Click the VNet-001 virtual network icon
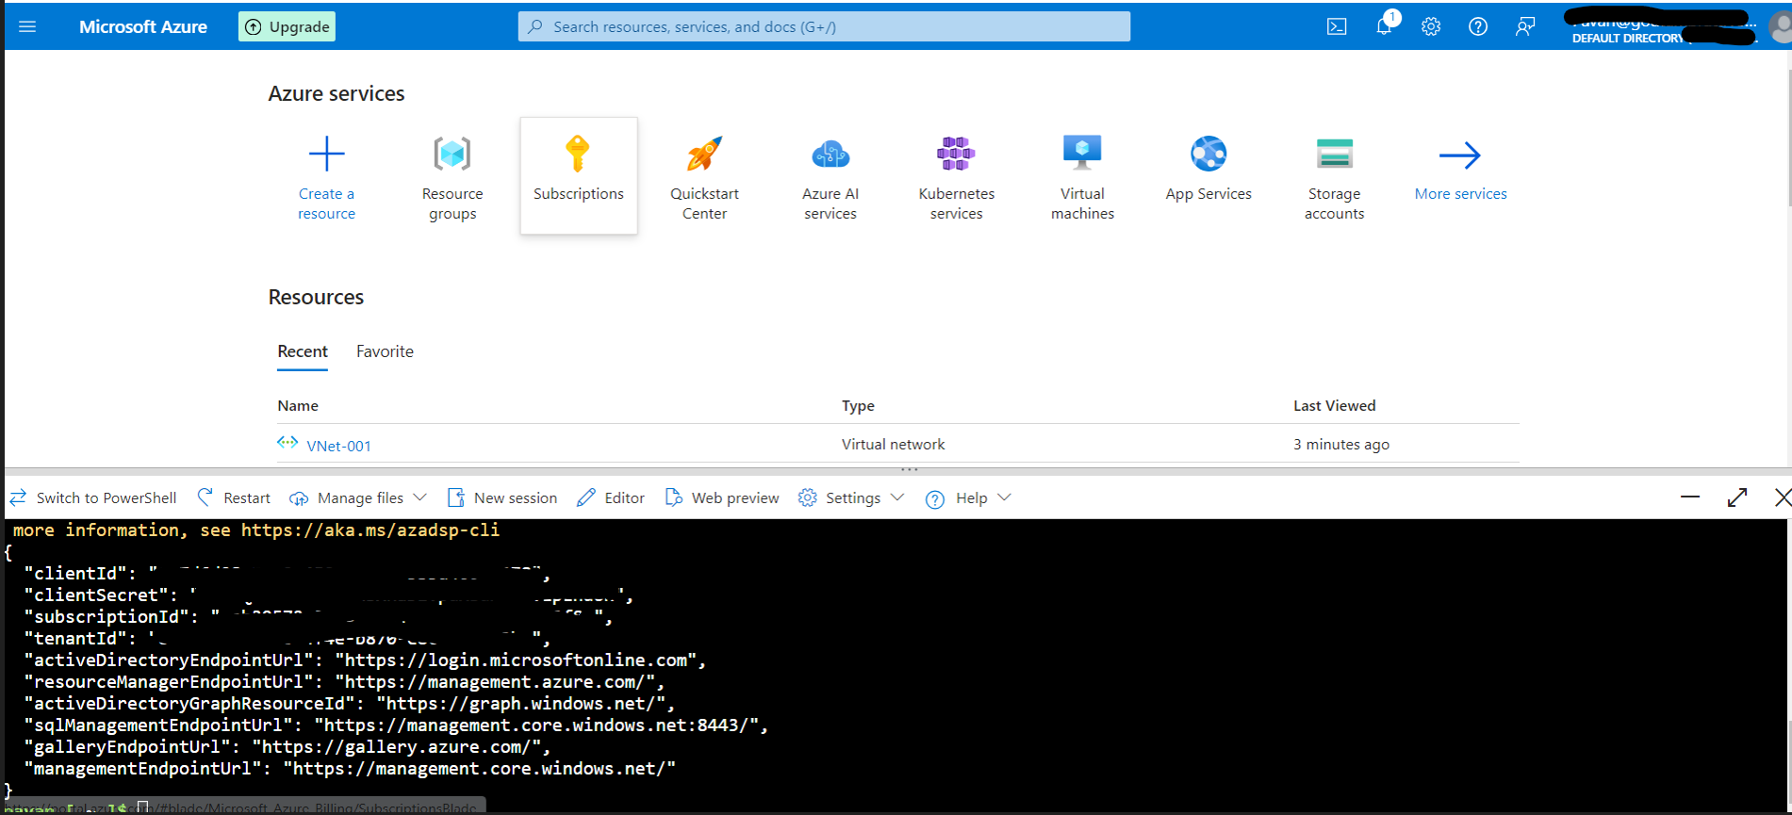This screenshot has width=1792, height=815. (288, 443)
